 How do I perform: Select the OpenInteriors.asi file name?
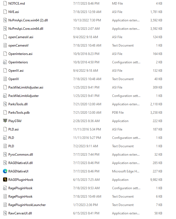click(20, 54)
